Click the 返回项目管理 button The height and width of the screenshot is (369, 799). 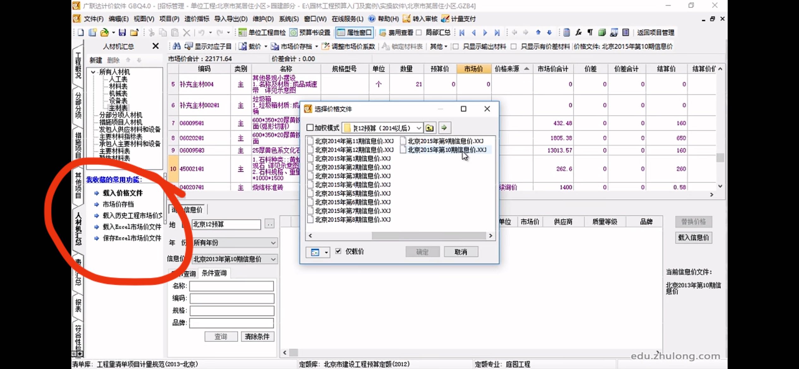tap(655, 32)
